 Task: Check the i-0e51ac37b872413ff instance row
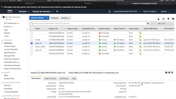click(x=32, y=53)
